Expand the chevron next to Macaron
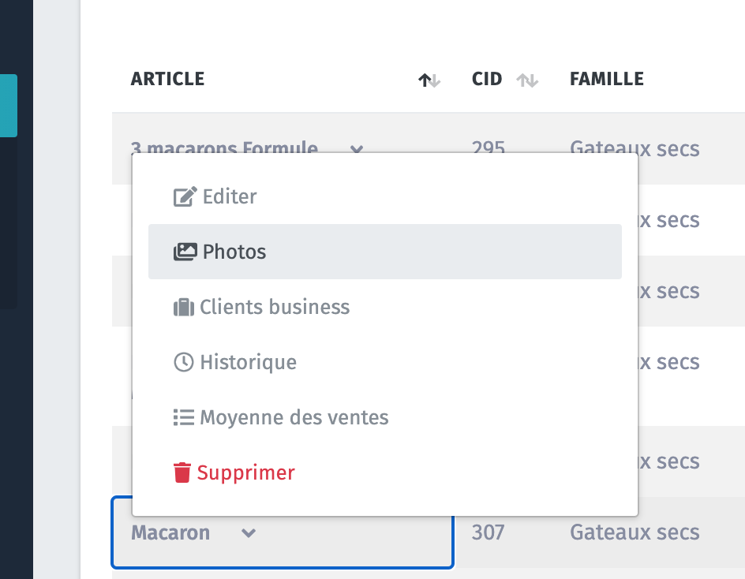The image size is (745, 579). [249, 533]
